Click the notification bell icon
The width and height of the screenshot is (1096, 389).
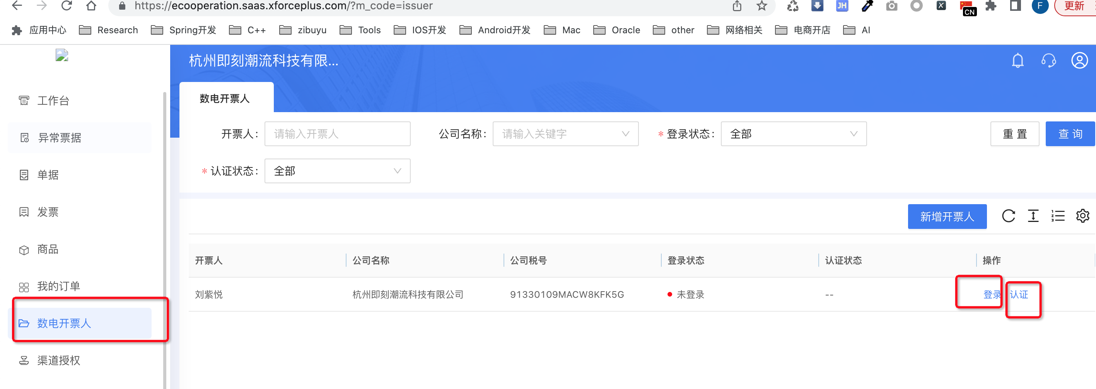(x=1017, y=61)
